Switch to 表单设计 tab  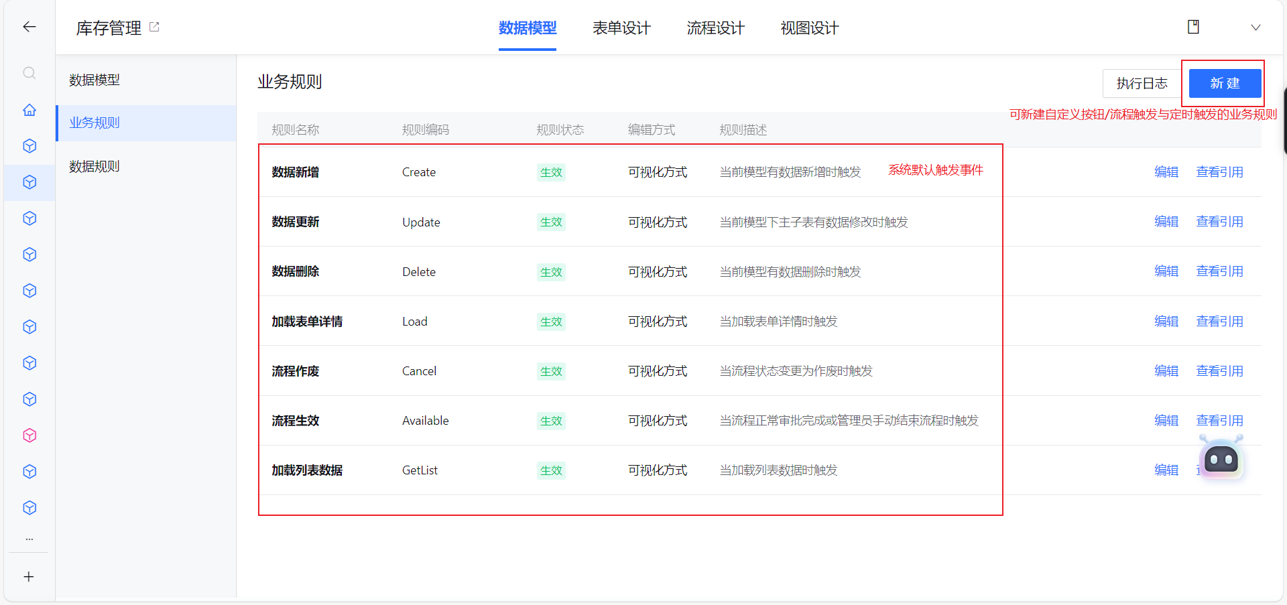(621, 28)
